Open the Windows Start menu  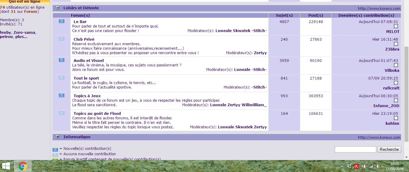pos(6,166)
